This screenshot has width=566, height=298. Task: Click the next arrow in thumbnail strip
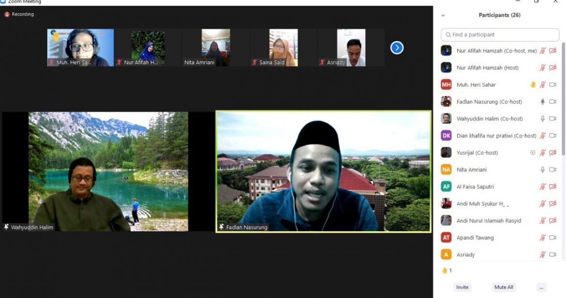tap(397, 48)
